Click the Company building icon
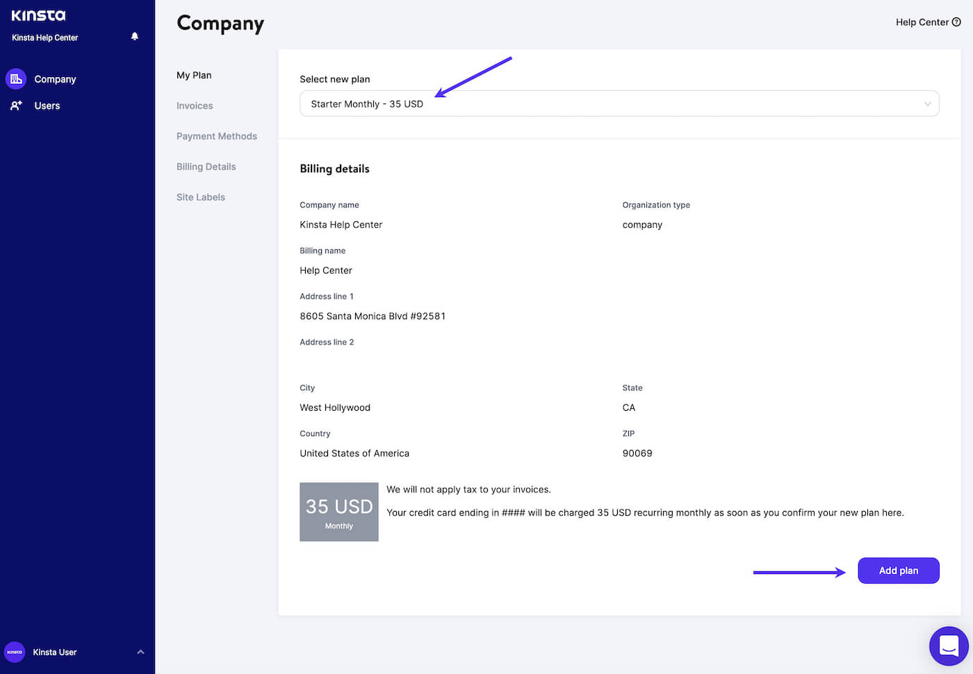The image size is (973, 674). coord(16,79)
